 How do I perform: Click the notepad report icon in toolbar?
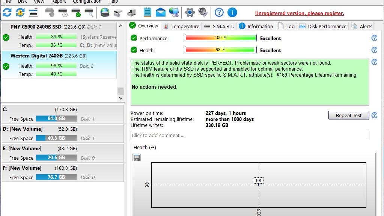tap(147, 12)
